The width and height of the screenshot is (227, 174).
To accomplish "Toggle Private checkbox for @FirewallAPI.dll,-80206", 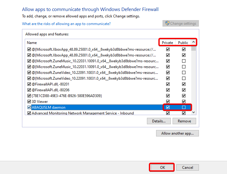I will [168, 90].
